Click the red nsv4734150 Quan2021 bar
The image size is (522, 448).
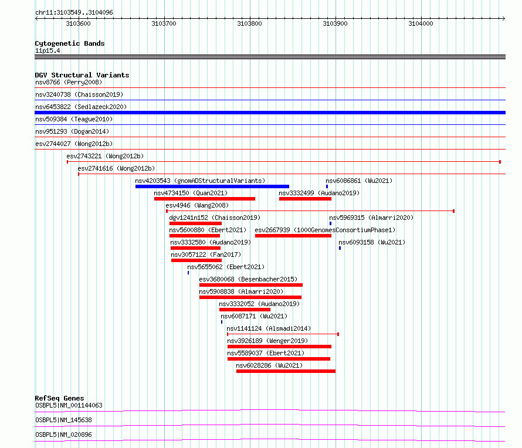pyautogui.click(x=205, y=199)
